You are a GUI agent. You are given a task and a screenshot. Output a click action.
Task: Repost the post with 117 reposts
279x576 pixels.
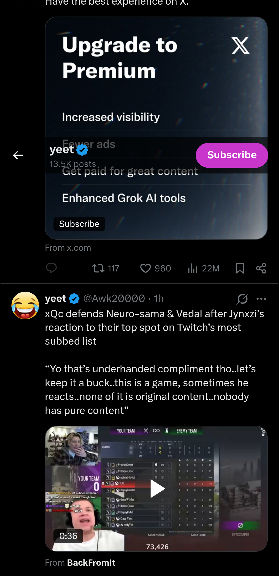click(98, 268)
